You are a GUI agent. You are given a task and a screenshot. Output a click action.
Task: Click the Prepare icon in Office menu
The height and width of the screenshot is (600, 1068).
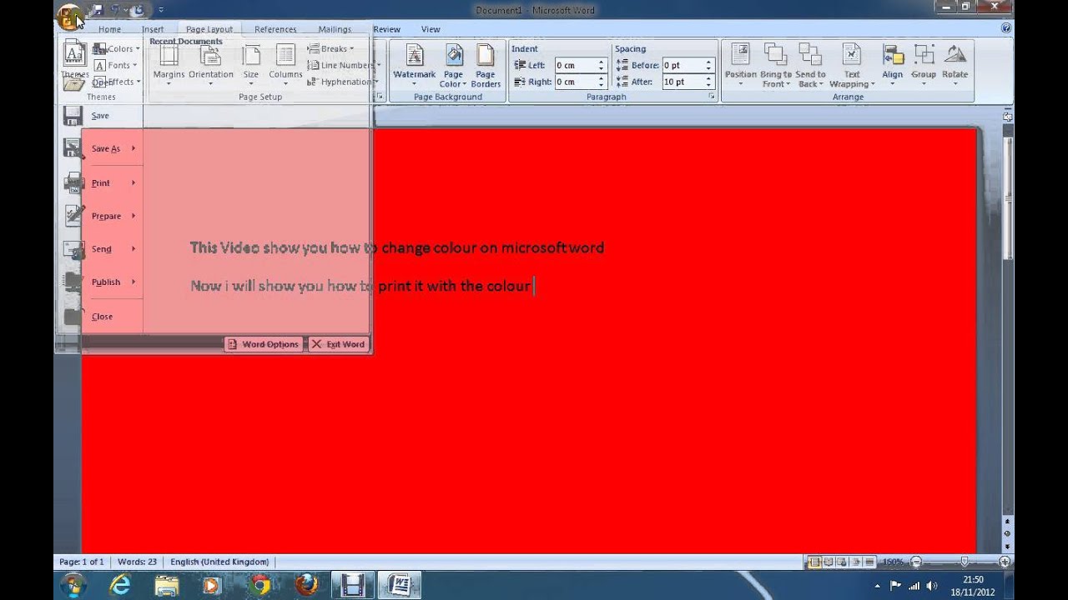[x=73, y=216]
